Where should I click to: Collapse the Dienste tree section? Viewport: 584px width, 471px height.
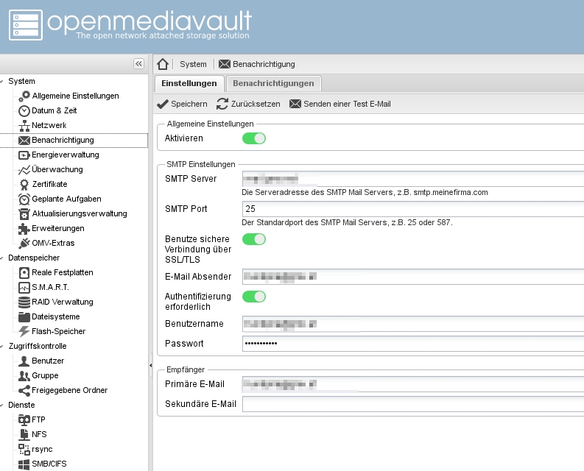click(x=2, y=405)
